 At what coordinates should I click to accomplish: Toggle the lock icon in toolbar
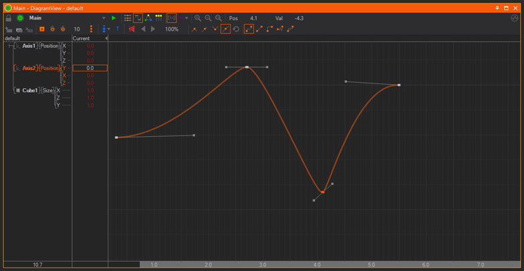point(9,18)
